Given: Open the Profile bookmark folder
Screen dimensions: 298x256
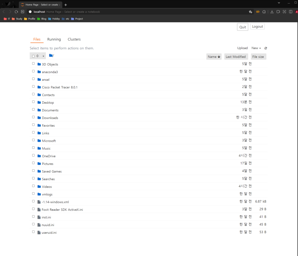Looking at the screenshot, I should tap(30, 19).
